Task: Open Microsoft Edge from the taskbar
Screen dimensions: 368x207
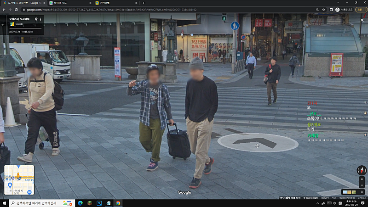Action: 80,203
